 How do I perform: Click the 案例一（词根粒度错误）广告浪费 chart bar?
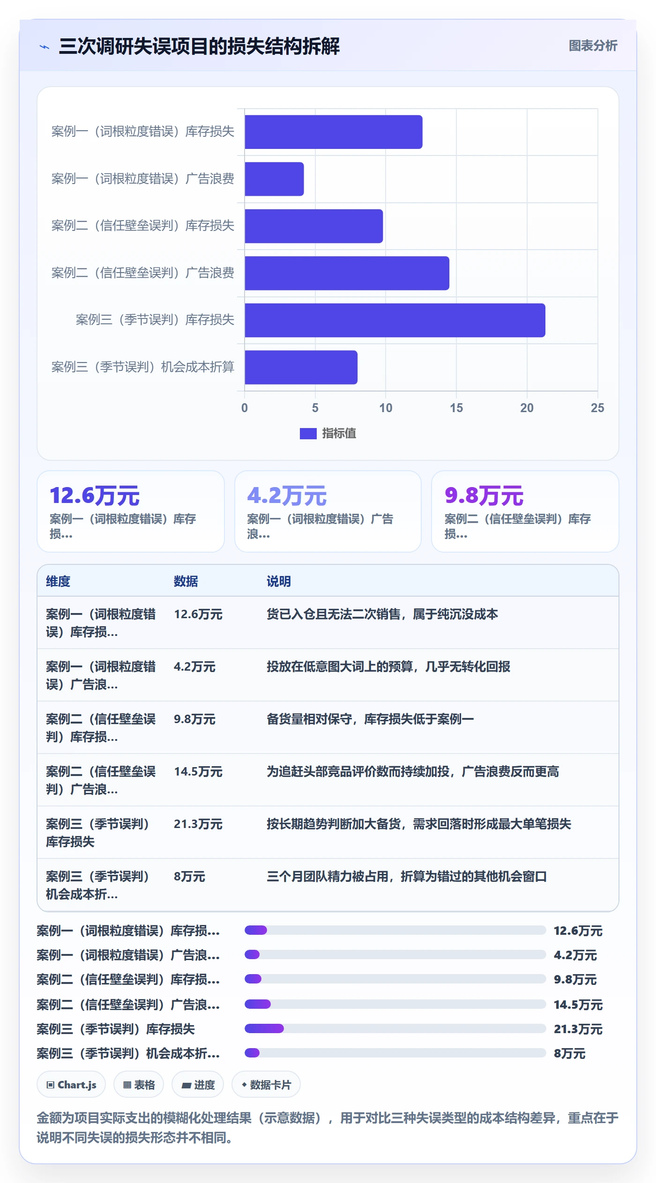tap(274, 179)
